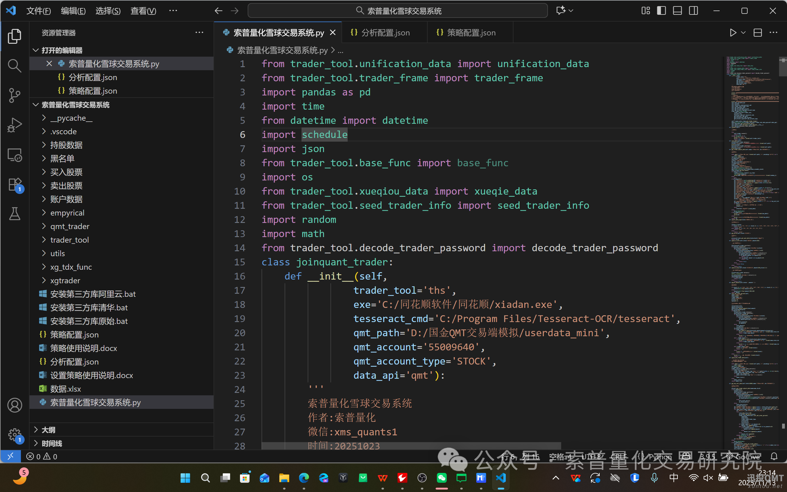Open the Run and Debug view

coord(14,125)
